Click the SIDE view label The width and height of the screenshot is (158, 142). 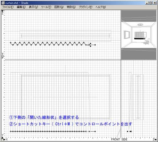click(x=124, y=140)
